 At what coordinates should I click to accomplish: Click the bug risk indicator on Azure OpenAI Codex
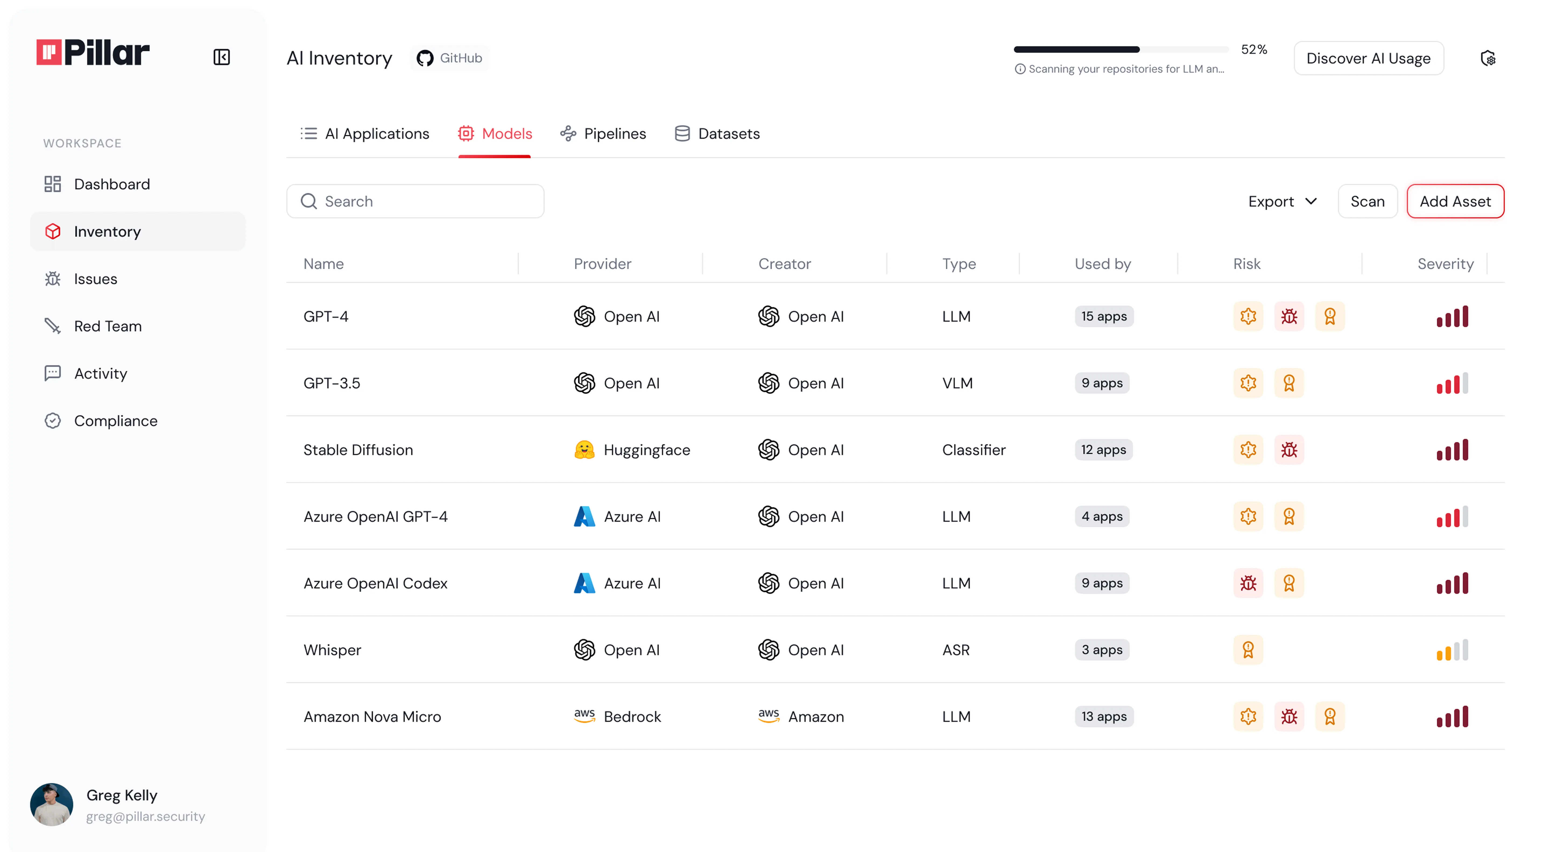tap(1248, 583)
